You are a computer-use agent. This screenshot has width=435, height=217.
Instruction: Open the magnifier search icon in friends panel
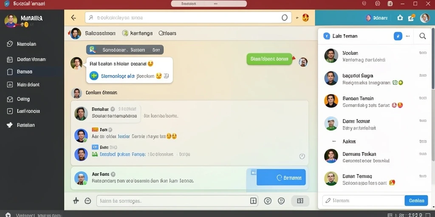(x=423, y=36)
